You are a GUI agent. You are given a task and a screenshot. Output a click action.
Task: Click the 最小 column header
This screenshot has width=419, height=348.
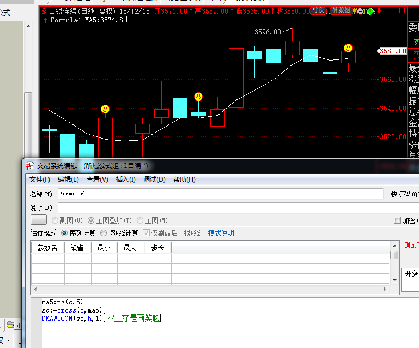[x=104, y=248]
